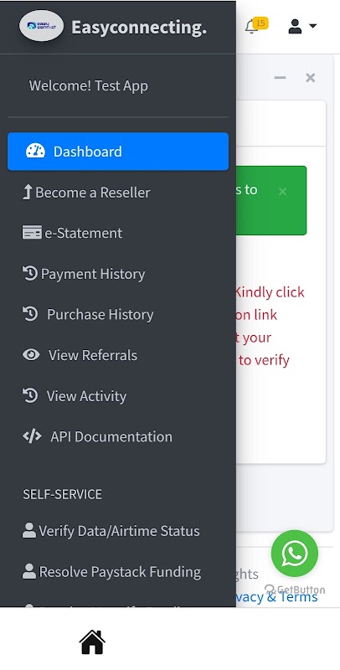Click the Privacy & Terms link
The height and width of the screenshot is (670, 340).
277,596
